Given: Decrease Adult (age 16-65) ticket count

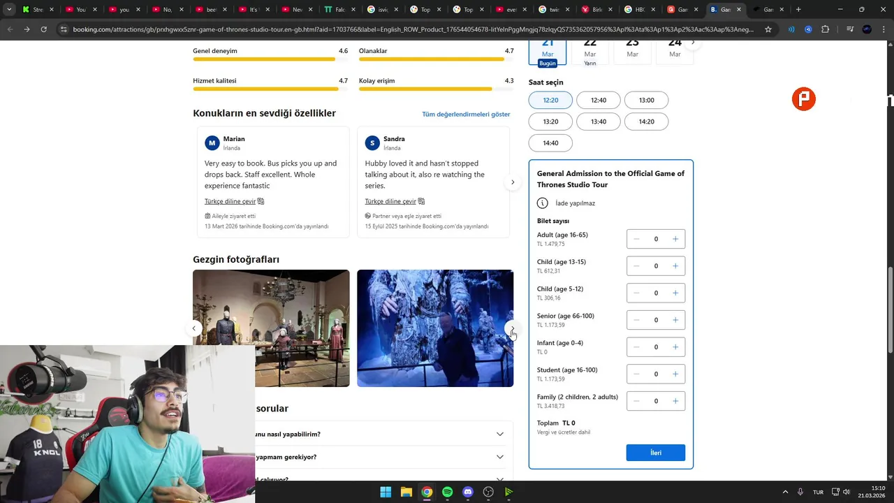Looking at the screenshot, I should 636,239.
